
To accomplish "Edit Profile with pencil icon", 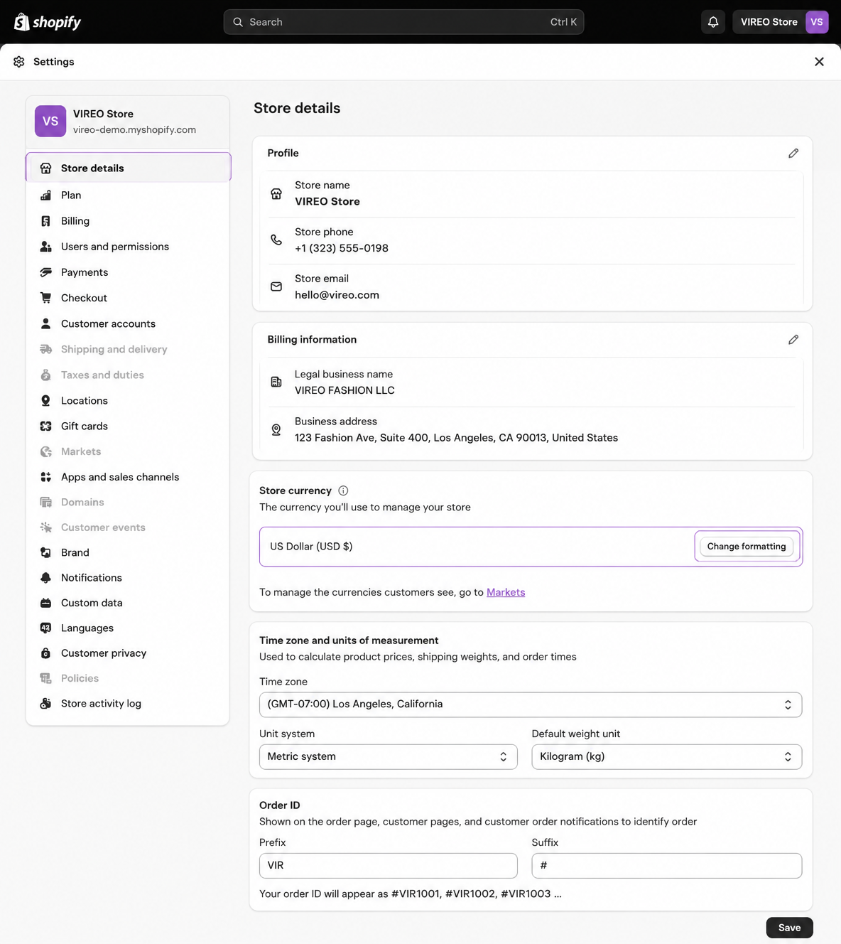I will coord(793,153).
